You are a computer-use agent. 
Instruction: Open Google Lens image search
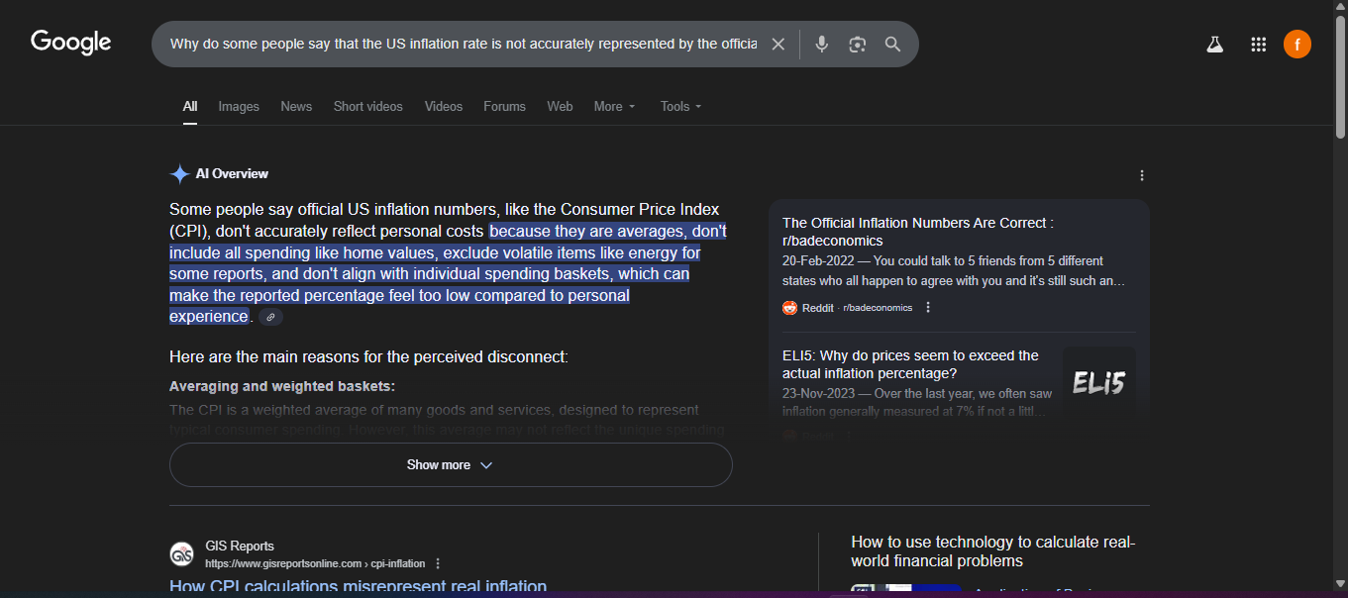(858, 45)
